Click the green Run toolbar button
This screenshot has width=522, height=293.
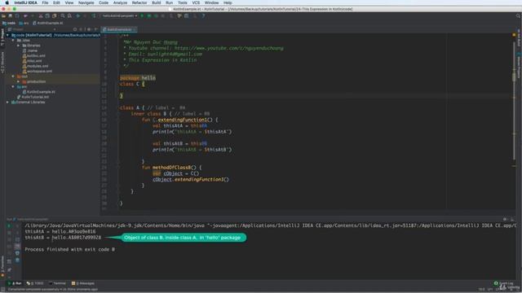coord(142,15)
